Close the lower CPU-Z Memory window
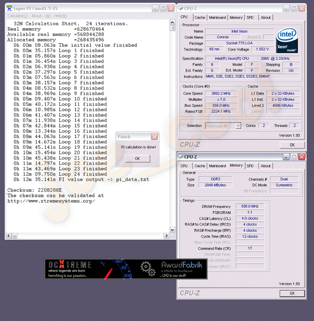The width and height of the screenshot is (314, 321). pyautogui.click(x=302, y=157)
